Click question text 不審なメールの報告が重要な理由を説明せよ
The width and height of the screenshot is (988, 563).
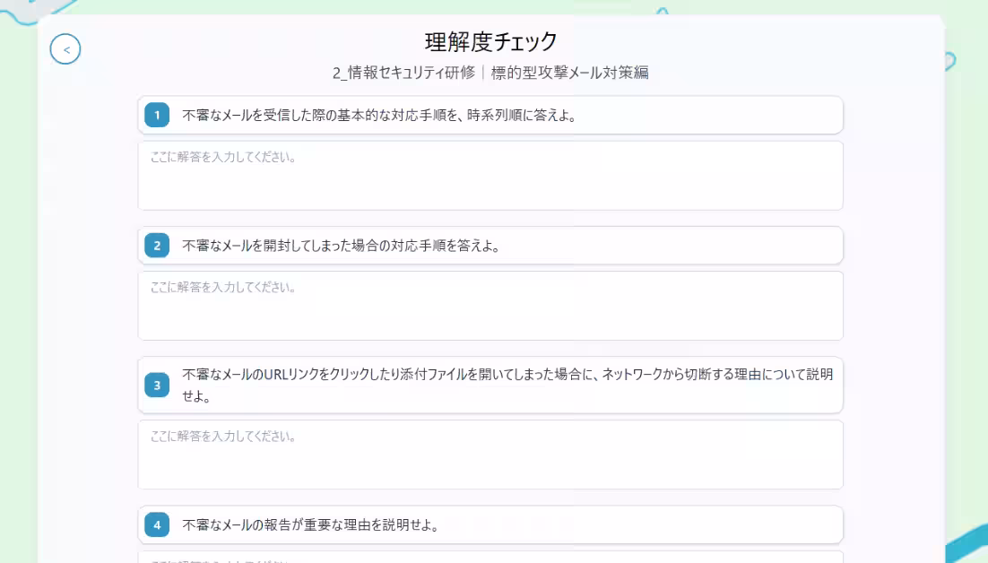pyautogui.click(x=311, y=525)
